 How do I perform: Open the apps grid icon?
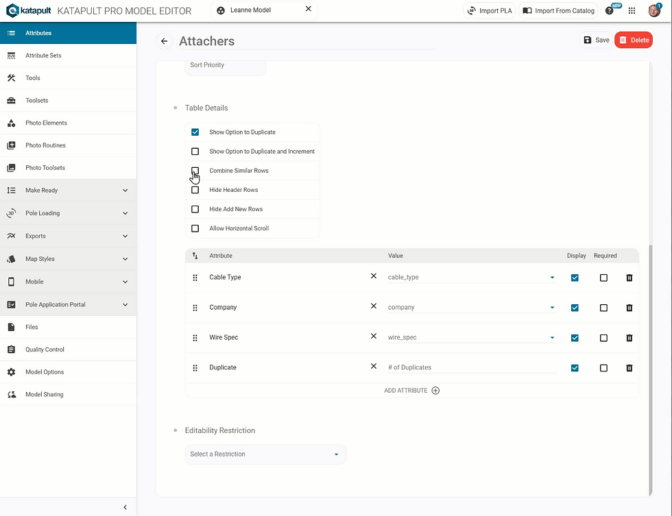(x=632, y=11)
